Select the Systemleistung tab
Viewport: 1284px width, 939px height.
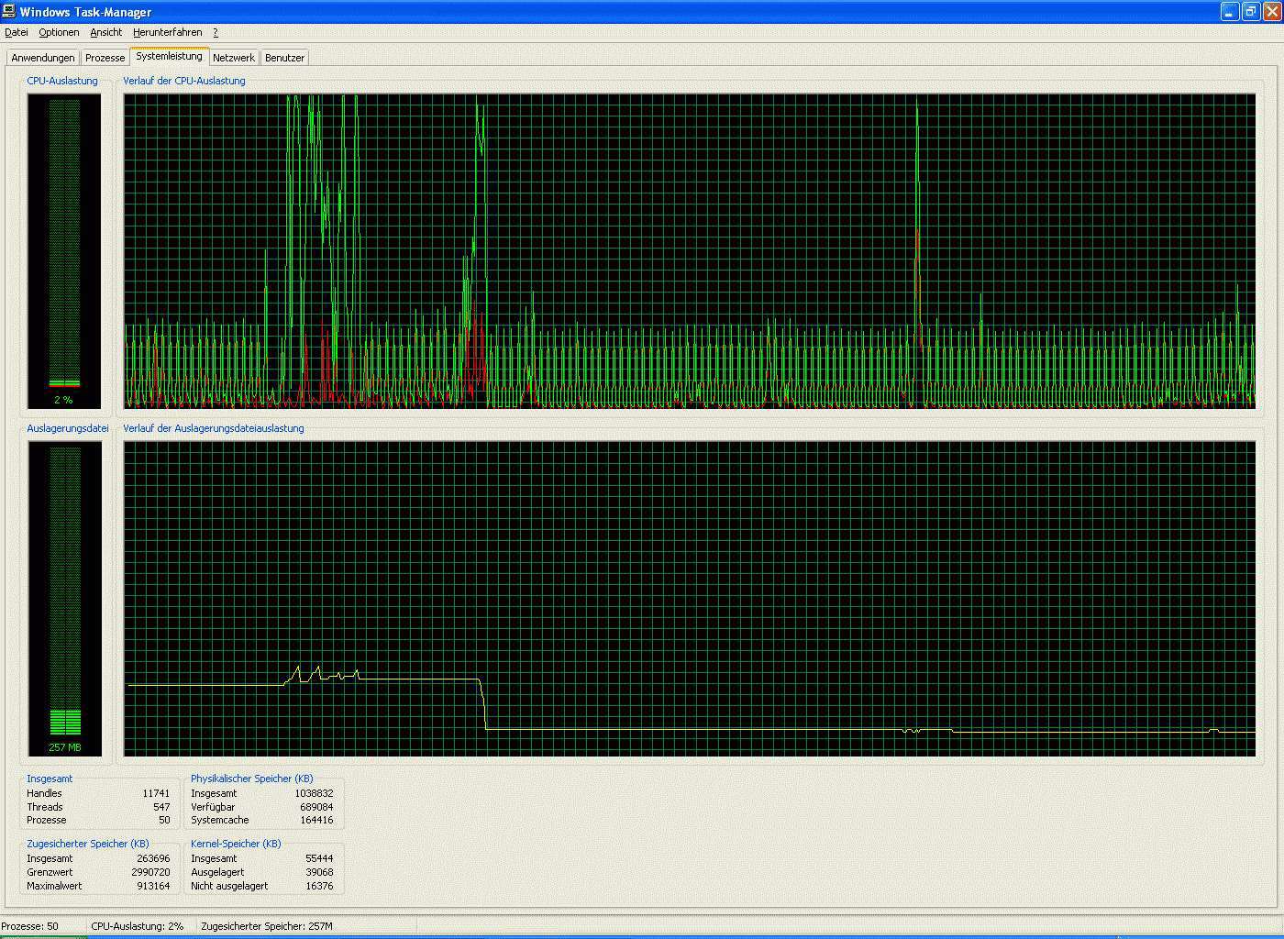[x=169, y=56]
